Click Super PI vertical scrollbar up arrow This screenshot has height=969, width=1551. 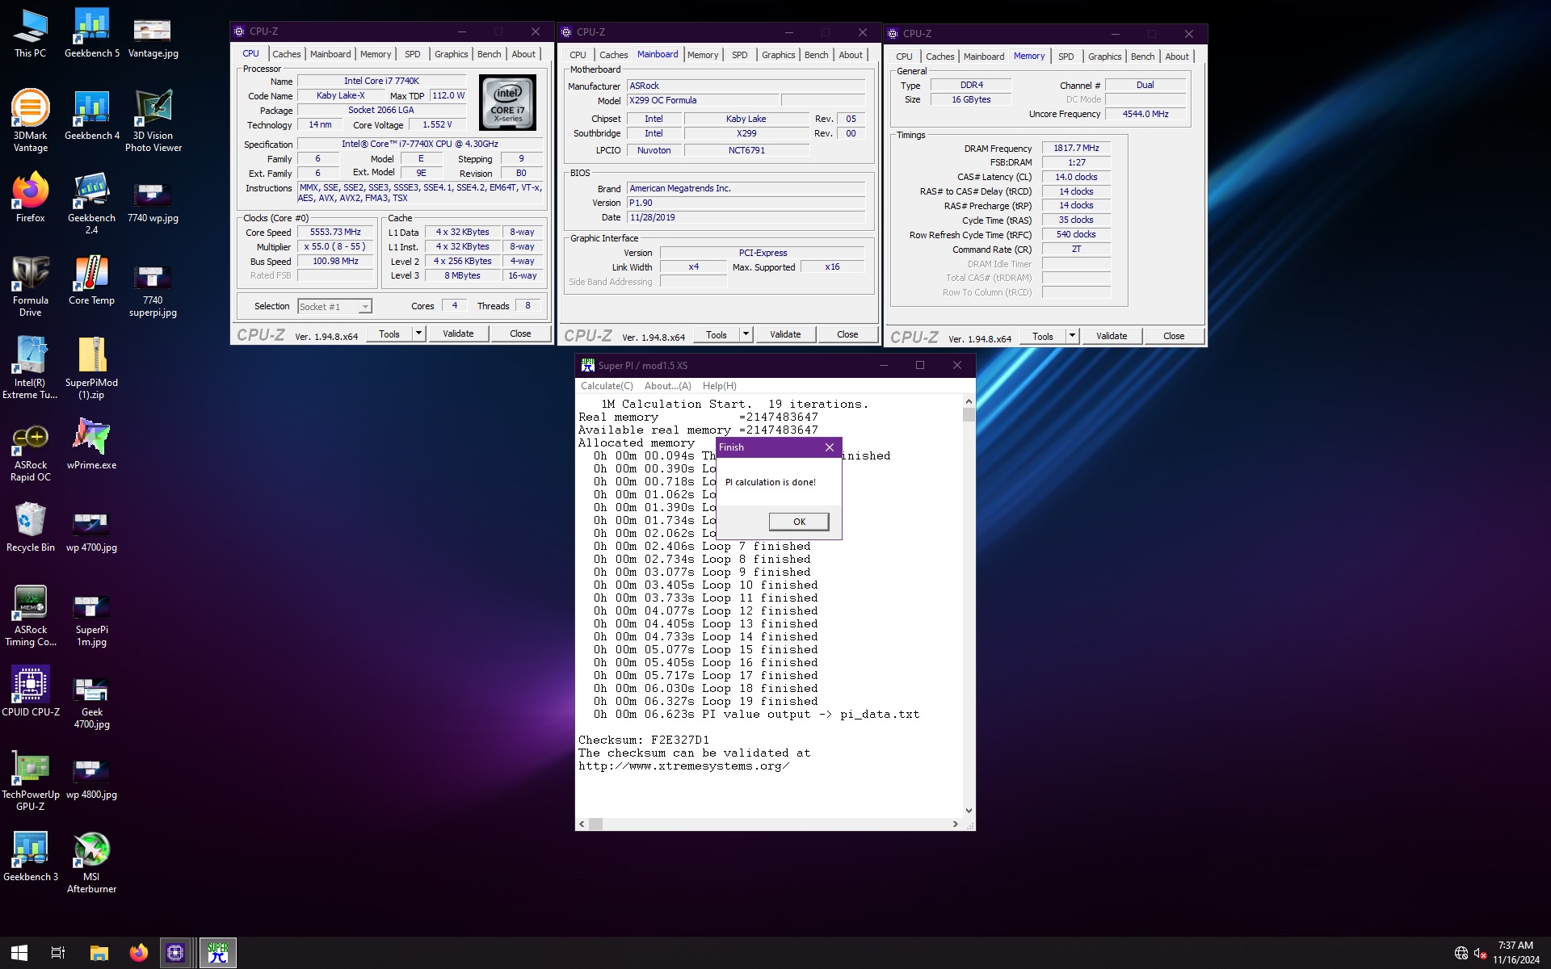pos(969,401)
